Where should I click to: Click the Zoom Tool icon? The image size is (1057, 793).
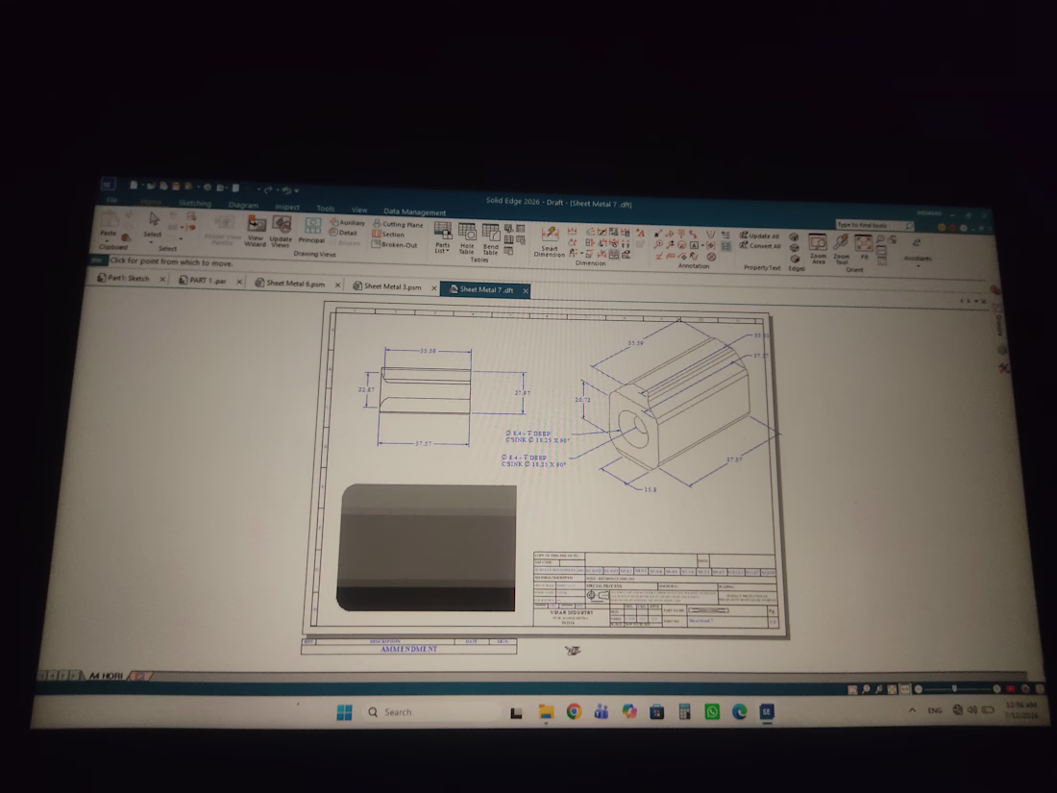pyautogui.click(x=842, y=249)
